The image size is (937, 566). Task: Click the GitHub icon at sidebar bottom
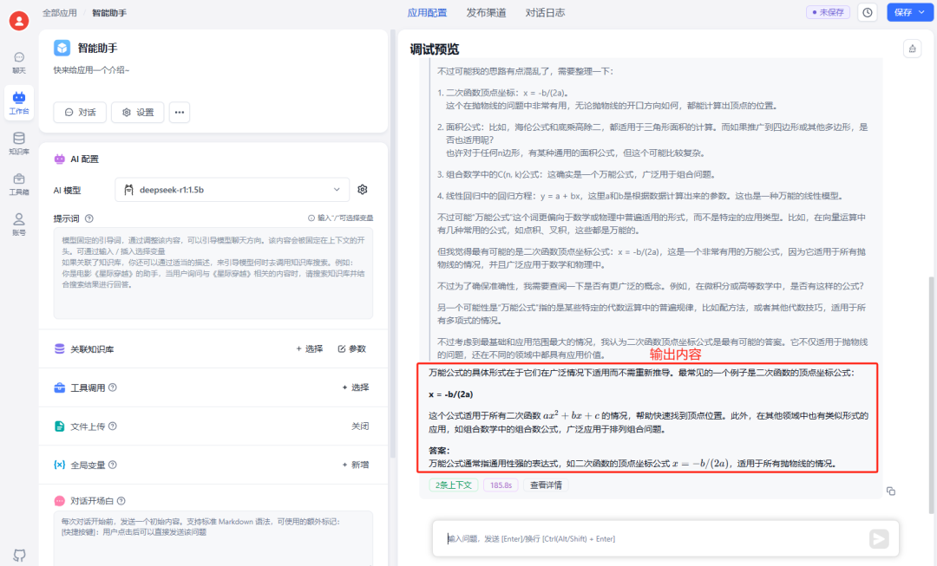pos(20,556)
